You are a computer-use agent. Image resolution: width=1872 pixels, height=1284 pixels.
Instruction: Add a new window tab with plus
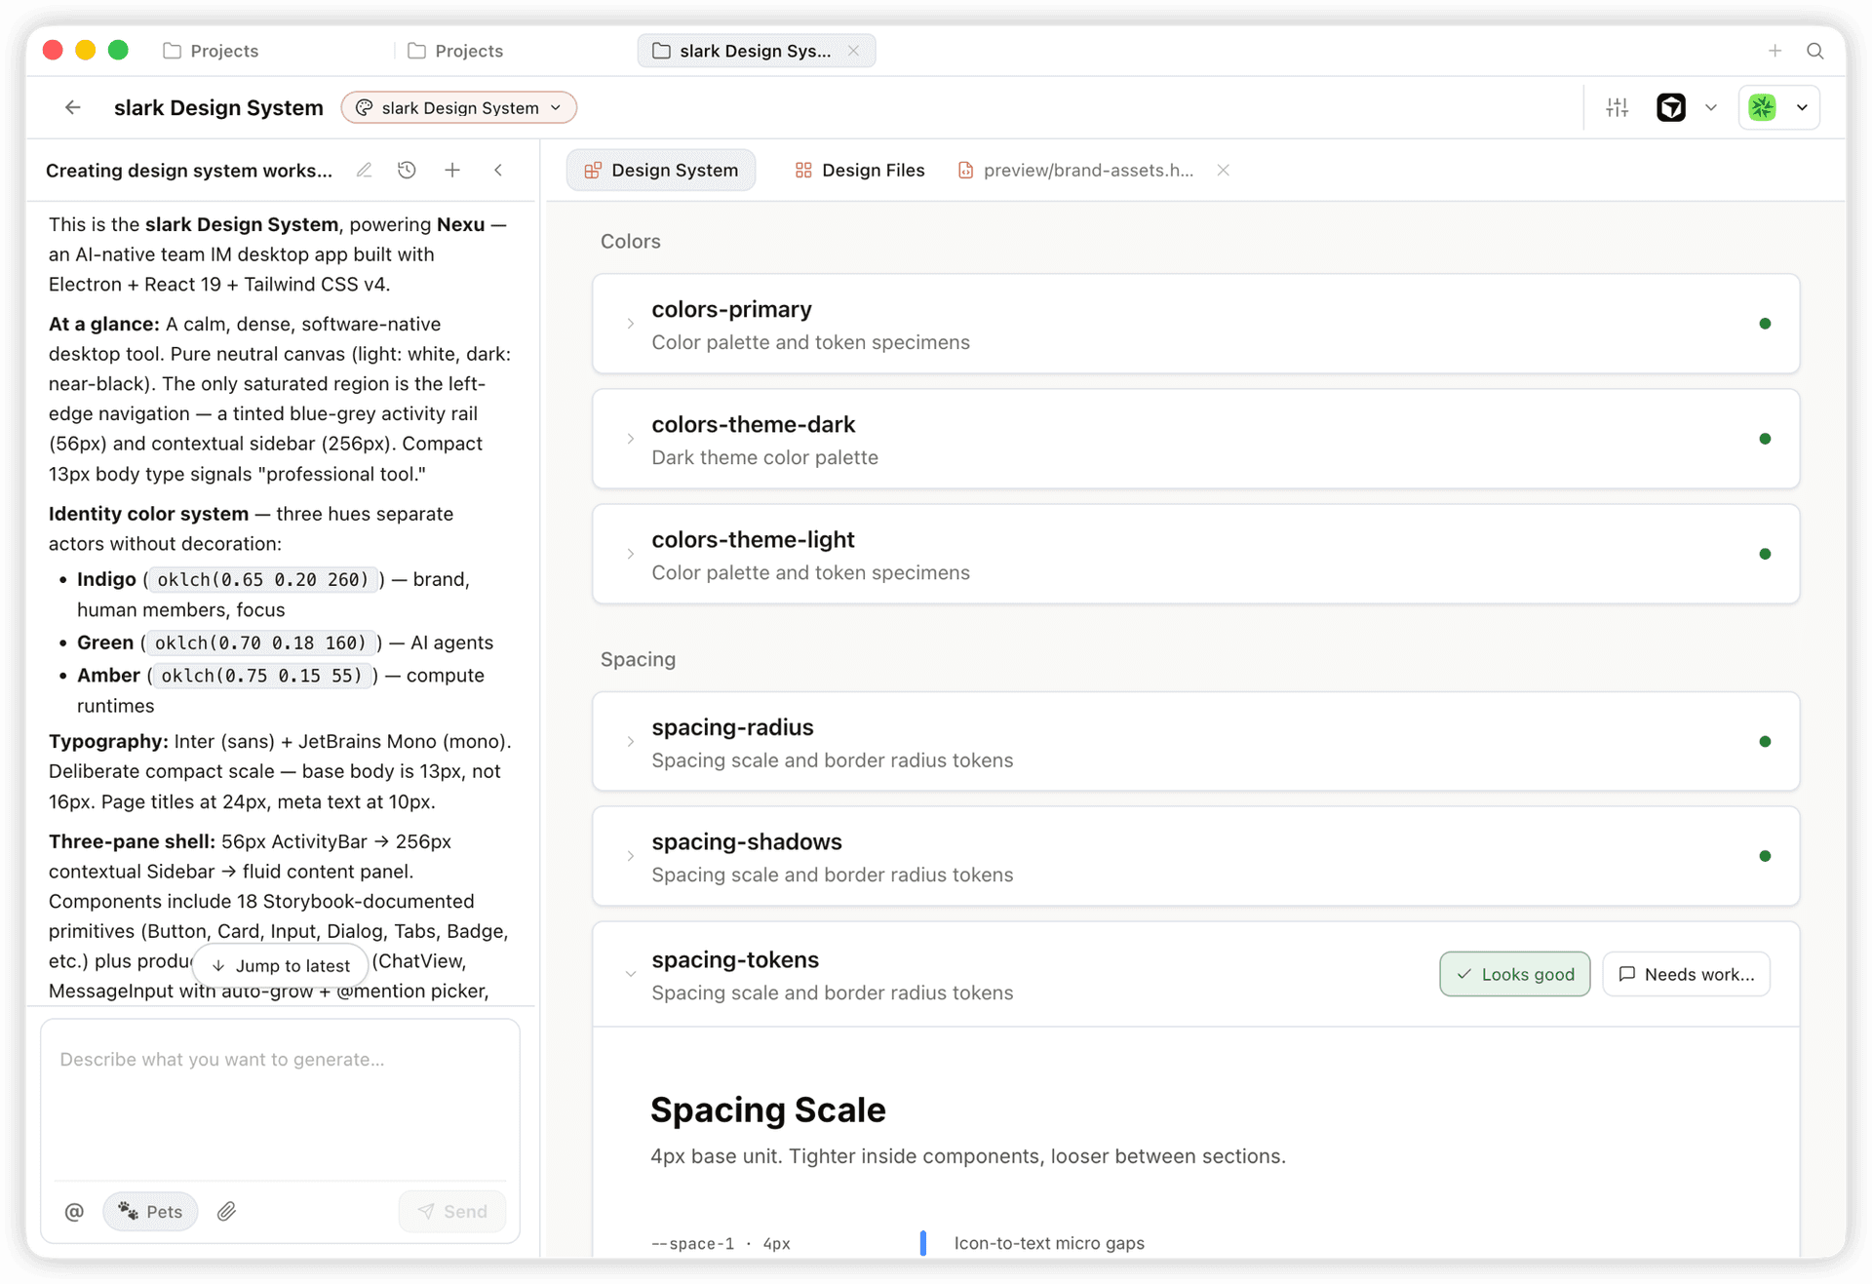point(1774,51)
